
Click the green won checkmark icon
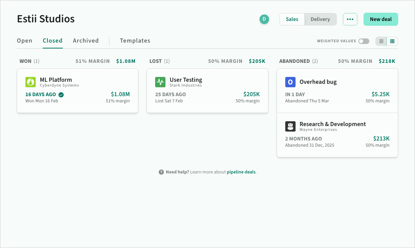(61, 95)
